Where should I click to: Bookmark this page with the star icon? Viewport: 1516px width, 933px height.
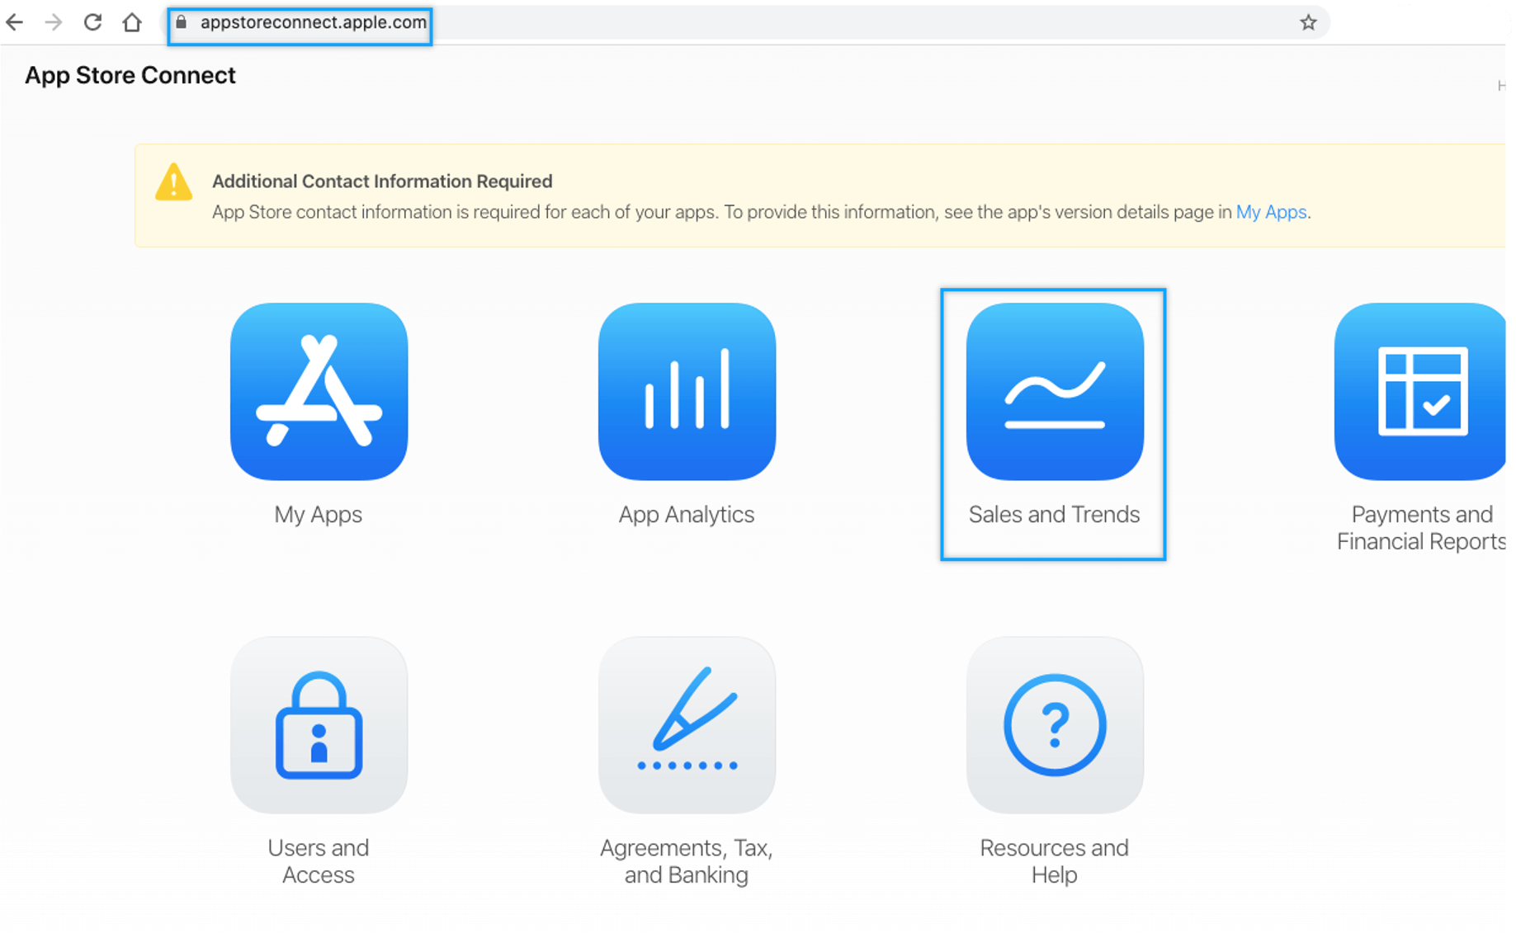click(1308, 23)
